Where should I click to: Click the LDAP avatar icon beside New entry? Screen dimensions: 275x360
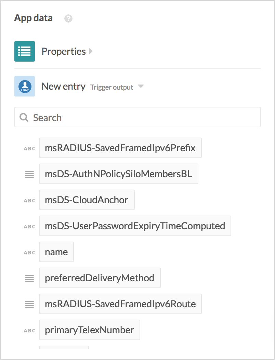(x=24, y=86)
